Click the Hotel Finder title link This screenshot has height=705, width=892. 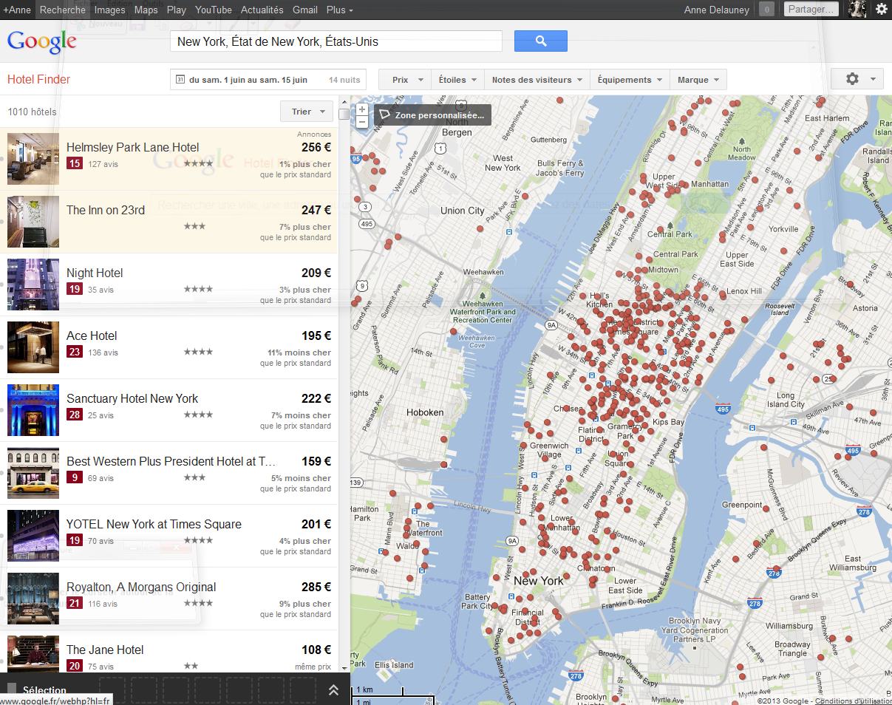38,80
